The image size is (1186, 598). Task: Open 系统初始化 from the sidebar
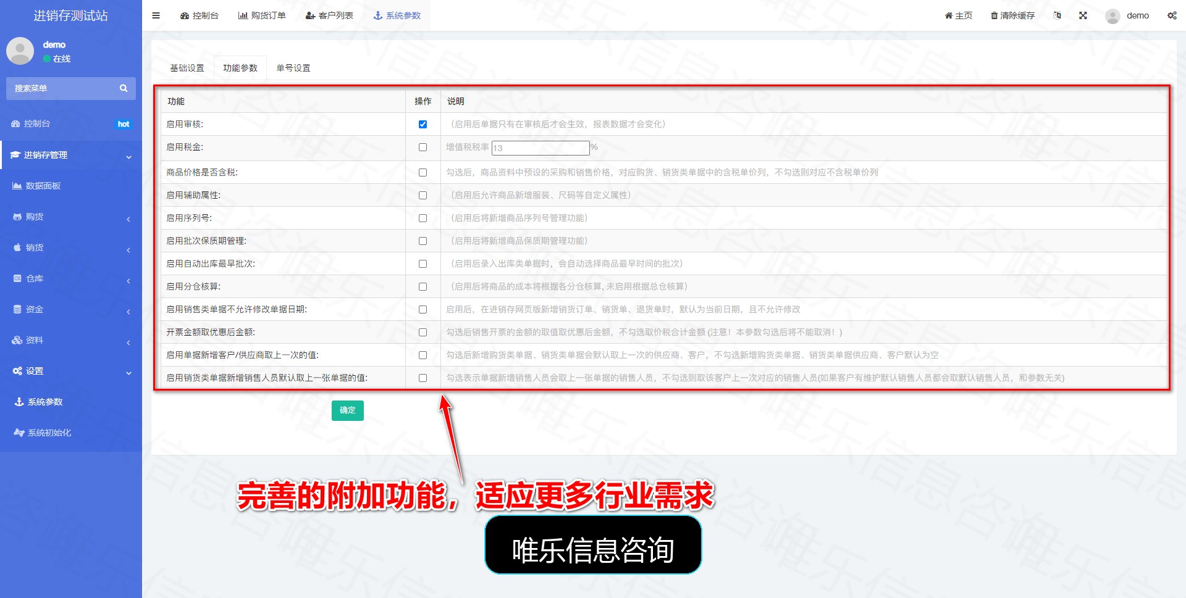pyautogui.click(x=71, y=433)
